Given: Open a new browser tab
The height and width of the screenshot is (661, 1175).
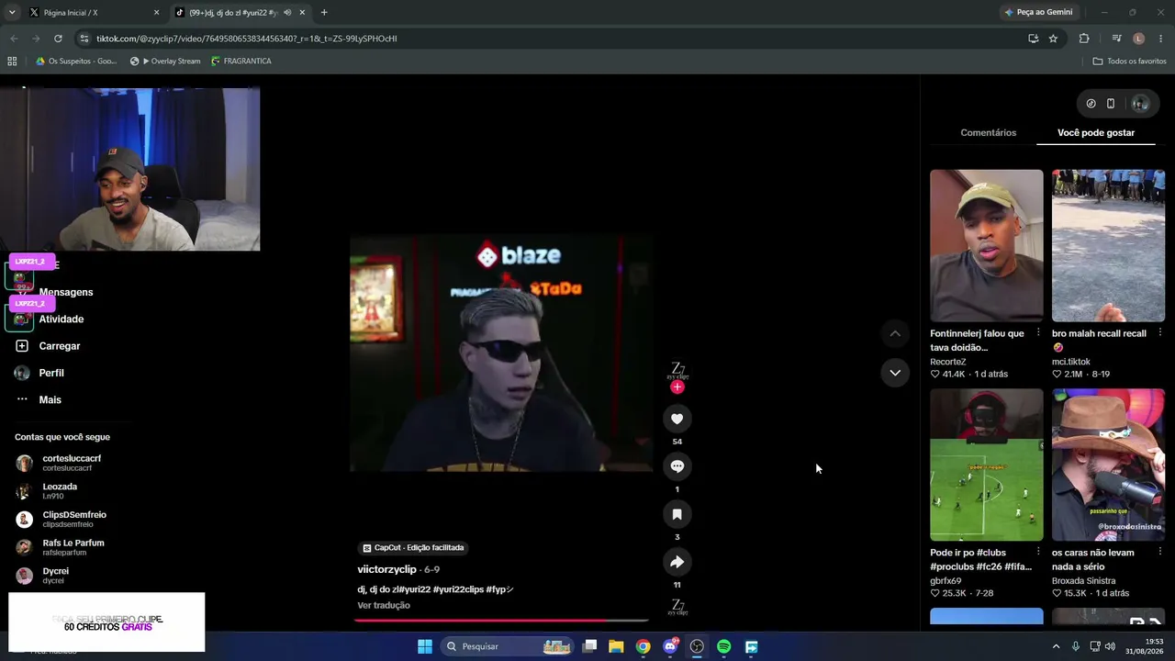Looking at the screenshot, I should click(324, 13).
